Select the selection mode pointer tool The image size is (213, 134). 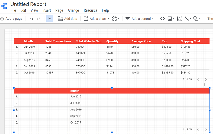(50, 19)
